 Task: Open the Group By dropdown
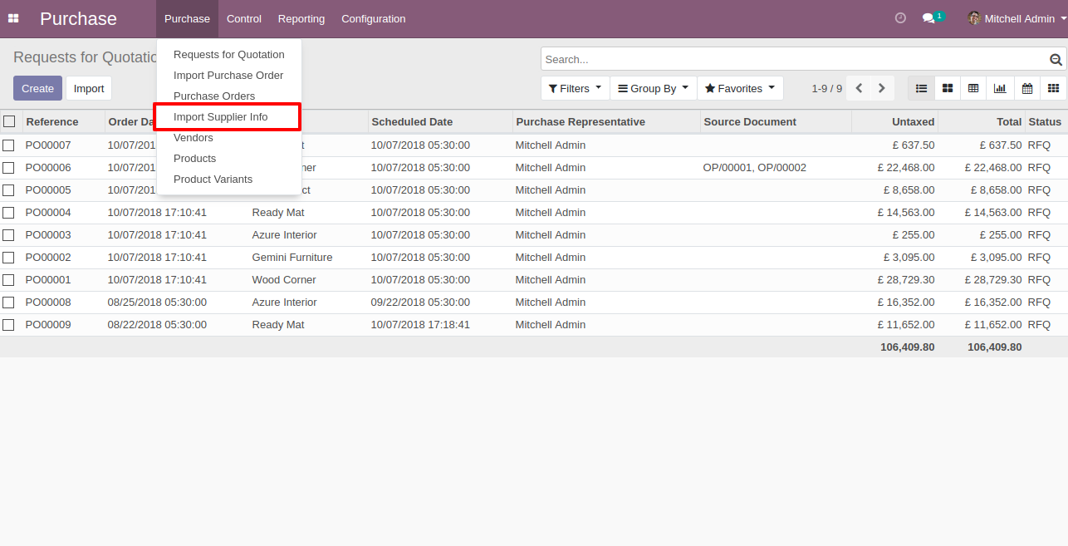(653, 88)
